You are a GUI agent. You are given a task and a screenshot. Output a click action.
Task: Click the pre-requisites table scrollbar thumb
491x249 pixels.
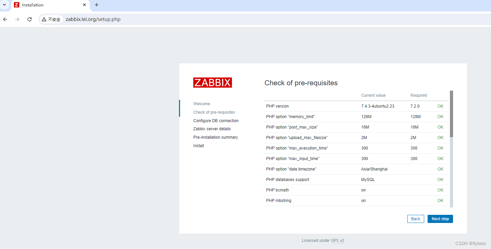tap(451, 114)
